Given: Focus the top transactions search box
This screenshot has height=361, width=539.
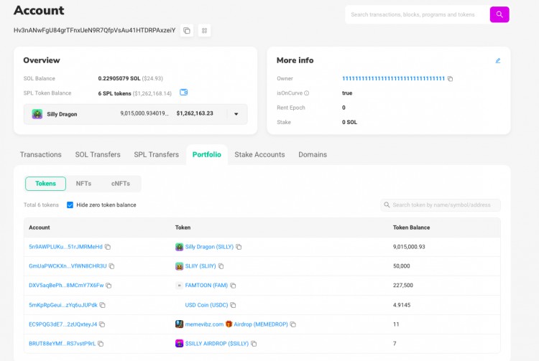Looking at the screenshot, I should click(x=415, y=14).
